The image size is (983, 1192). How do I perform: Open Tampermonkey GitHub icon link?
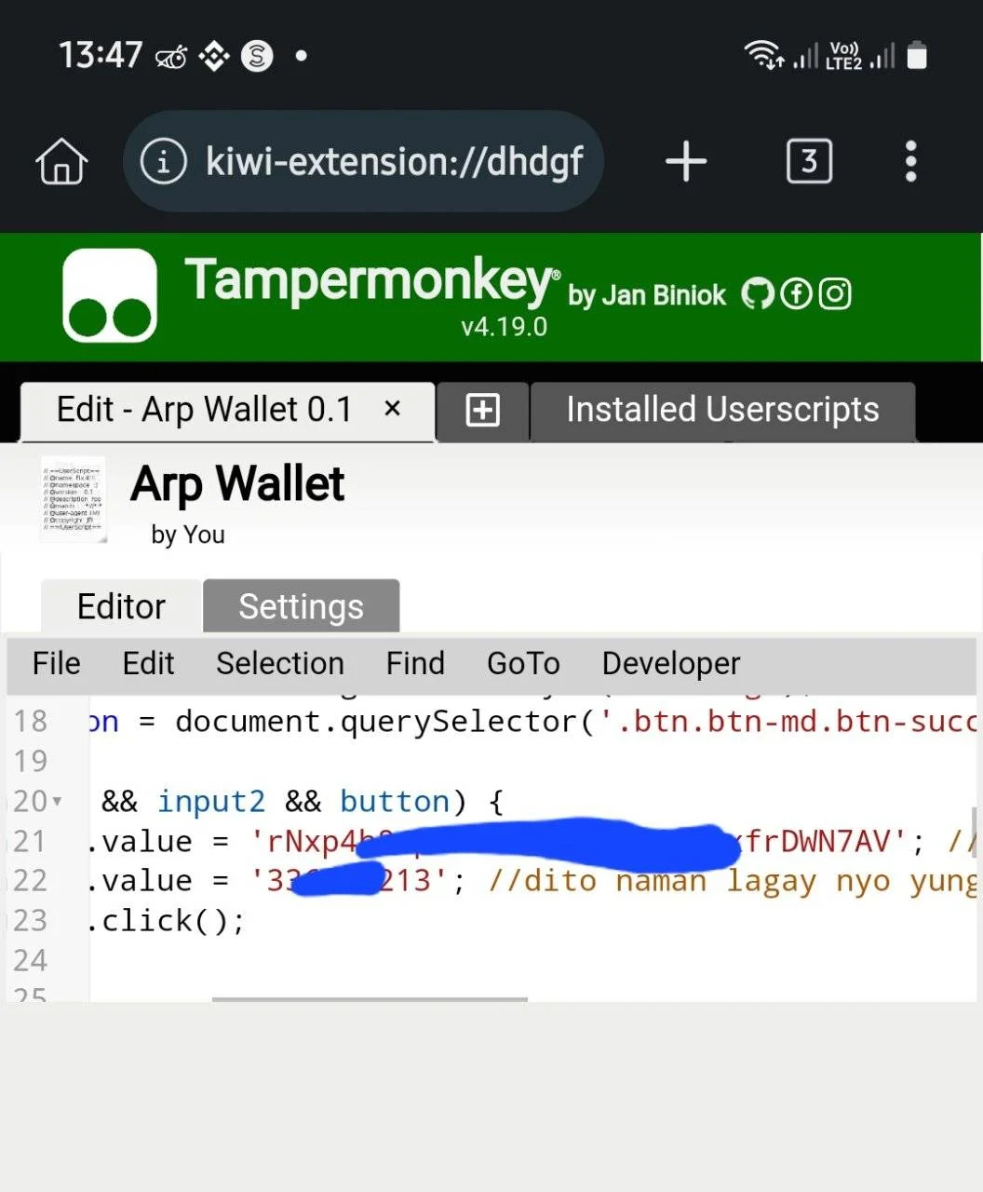tap(757, 294)
